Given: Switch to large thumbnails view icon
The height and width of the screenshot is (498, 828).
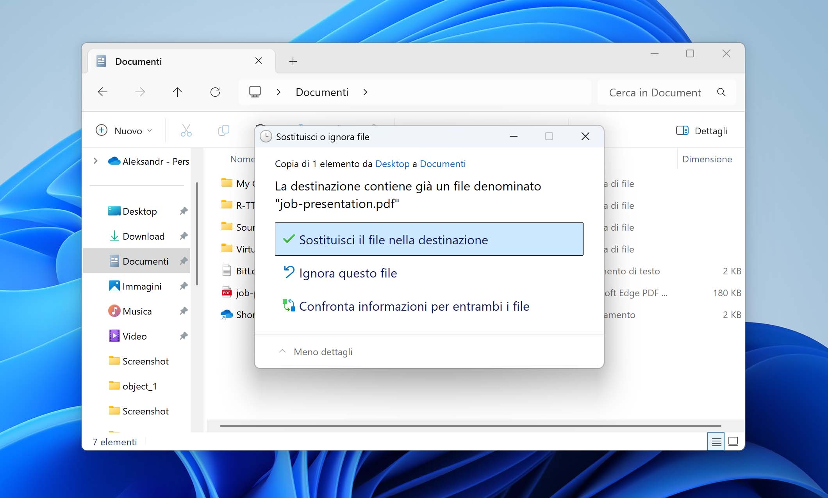Looking at the screenshot, I should (x=733, y=442).
